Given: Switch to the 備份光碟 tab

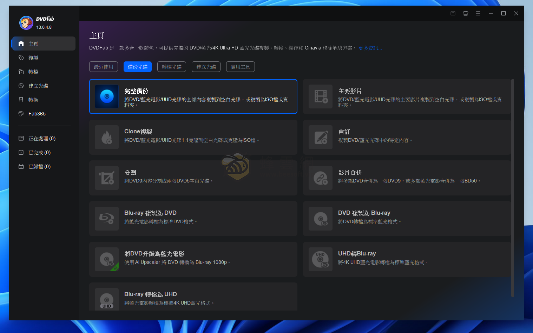Looking at the screenshot, I should click(138, 67).
